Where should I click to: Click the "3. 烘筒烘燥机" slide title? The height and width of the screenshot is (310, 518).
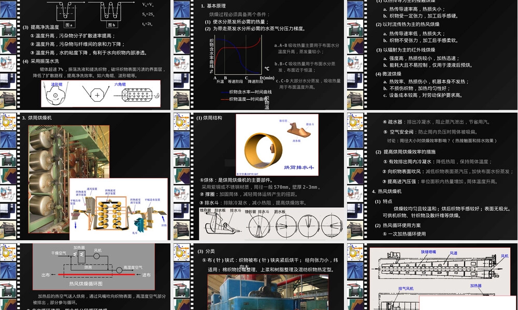[x=37, y=118]
